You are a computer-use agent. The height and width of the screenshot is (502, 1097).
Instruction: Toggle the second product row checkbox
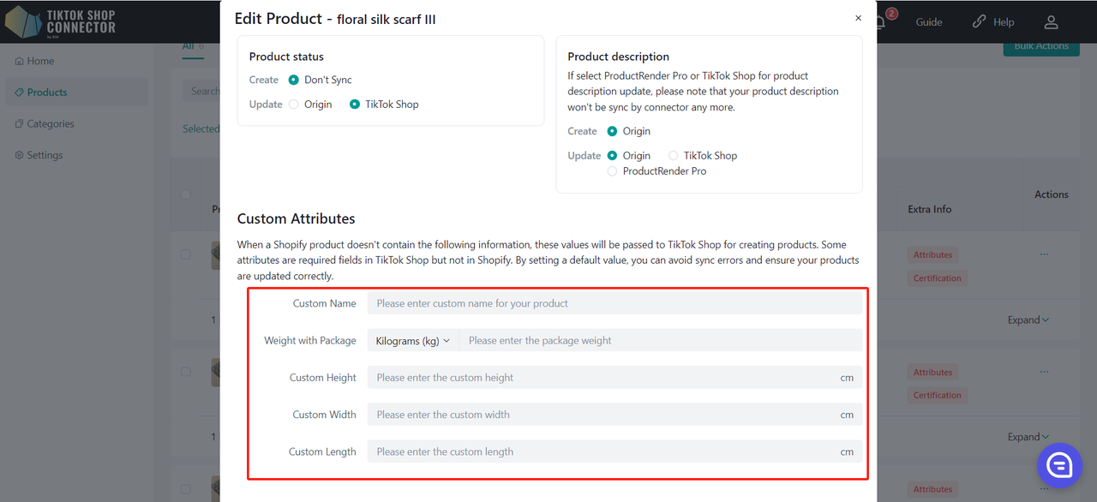click(x=185, y=372)
